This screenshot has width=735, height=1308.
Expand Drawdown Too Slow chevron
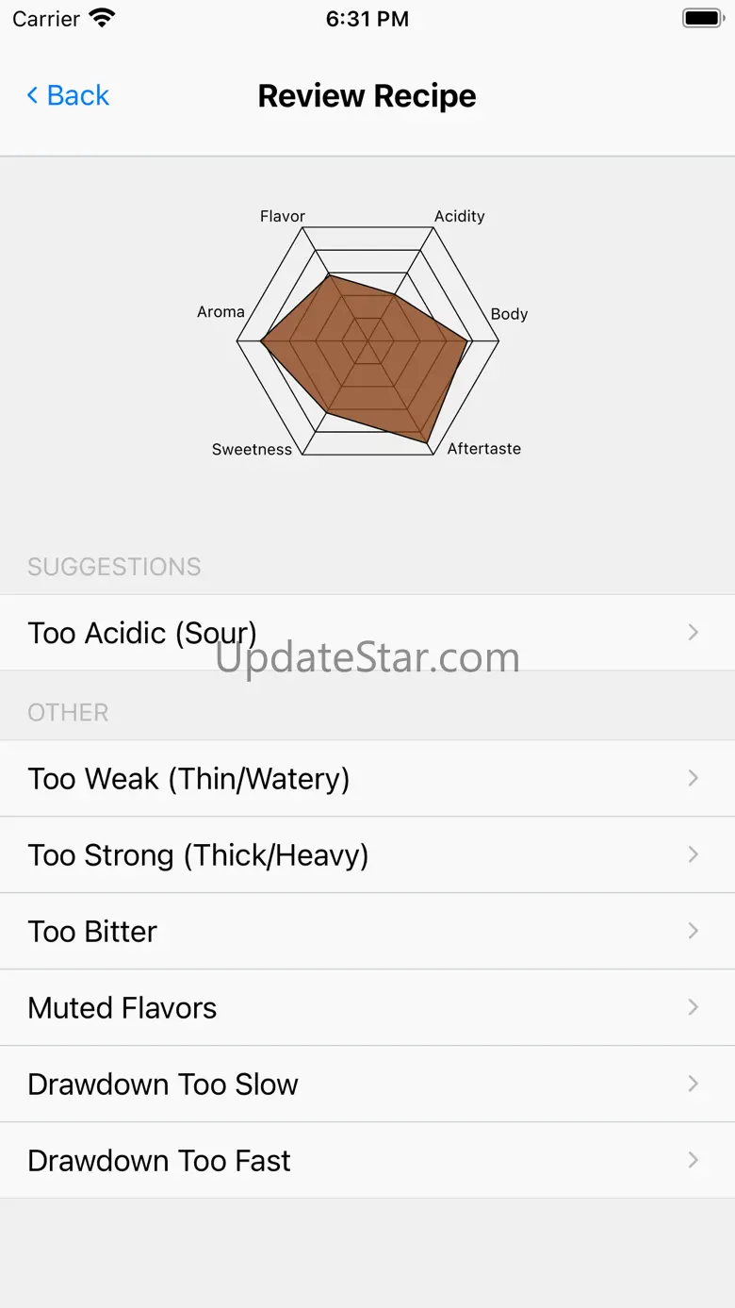(693, 1084)
